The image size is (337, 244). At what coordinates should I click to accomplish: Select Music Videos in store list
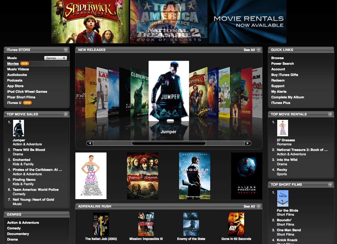(x=18, y=69)
